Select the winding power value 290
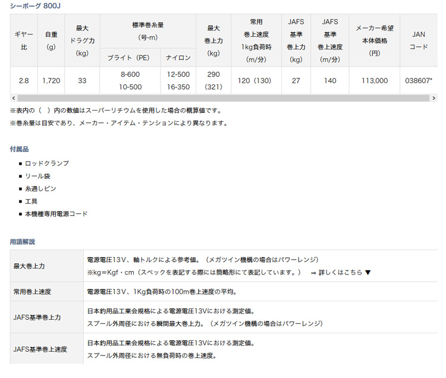Image resolution: width=446 pixels, height=378 pixels. (x=213, y=74)
